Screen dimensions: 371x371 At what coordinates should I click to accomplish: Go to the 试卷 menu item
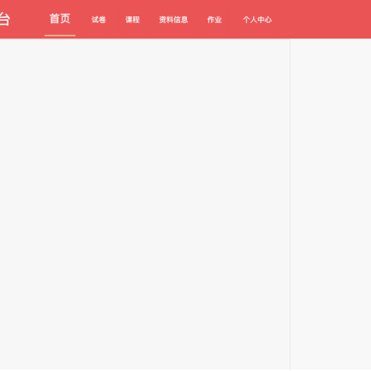[99, 19]
